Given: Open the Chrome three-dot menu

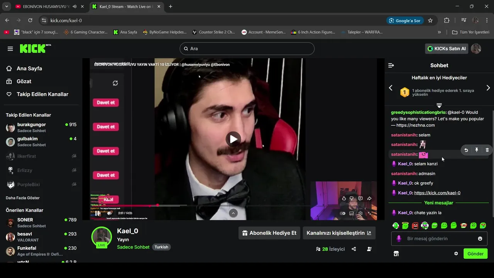Looking at the screenshot, I should pyautogui.click(x=487, y=20).
